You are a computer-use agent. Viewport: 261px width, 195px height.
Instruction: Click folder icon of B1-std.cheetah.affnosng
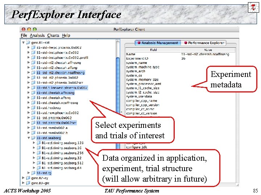(x=33, y=92)
